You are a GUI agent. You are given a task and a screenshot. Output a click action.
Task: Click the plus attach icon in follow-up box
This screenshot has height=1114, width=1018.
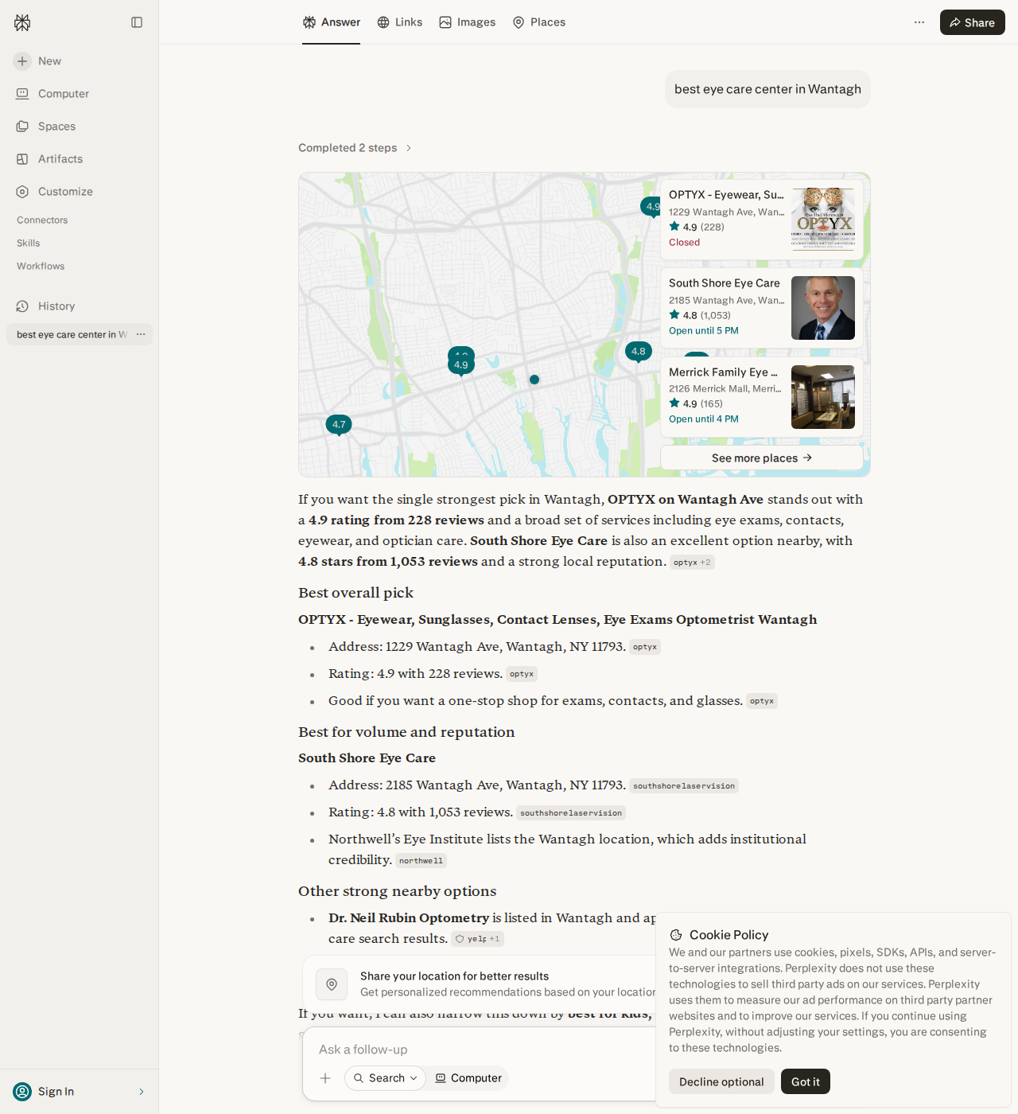click(x=325, y=1078)
